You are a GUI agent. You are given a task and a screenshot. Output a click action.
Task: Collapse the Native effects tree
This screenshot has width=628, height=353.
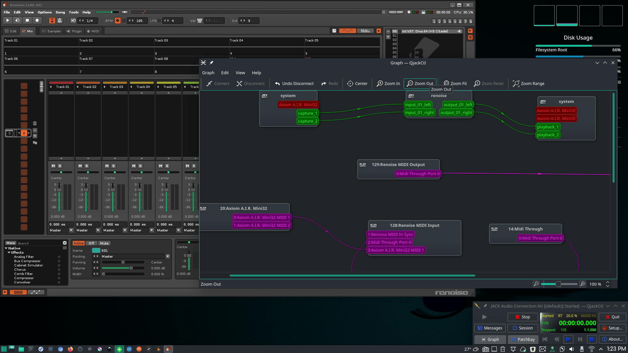click(6, 248)
